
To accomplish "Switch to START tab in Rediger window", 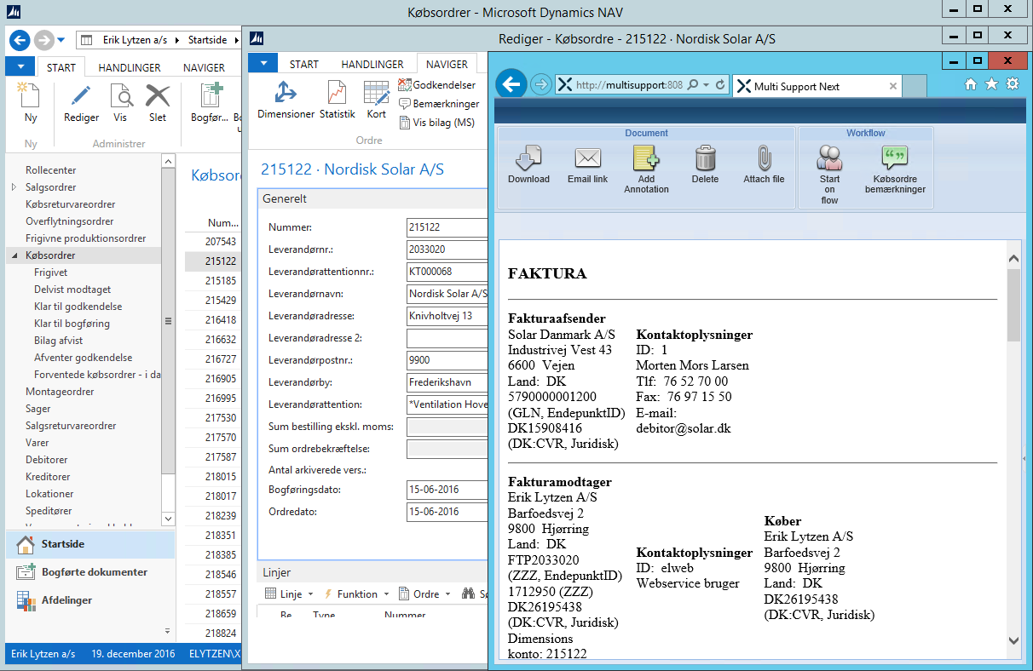I will pyautogui.click(x=304, y=64).
